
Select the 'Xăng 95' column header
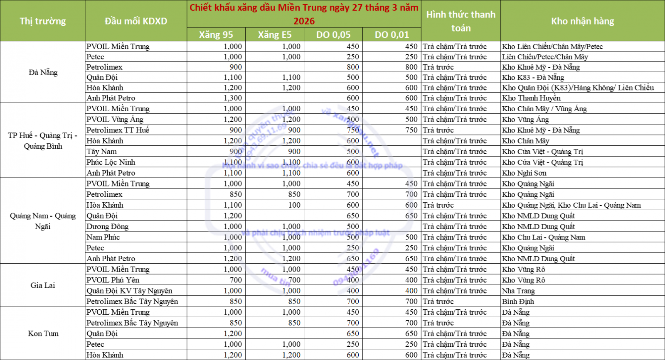[216, 35]
